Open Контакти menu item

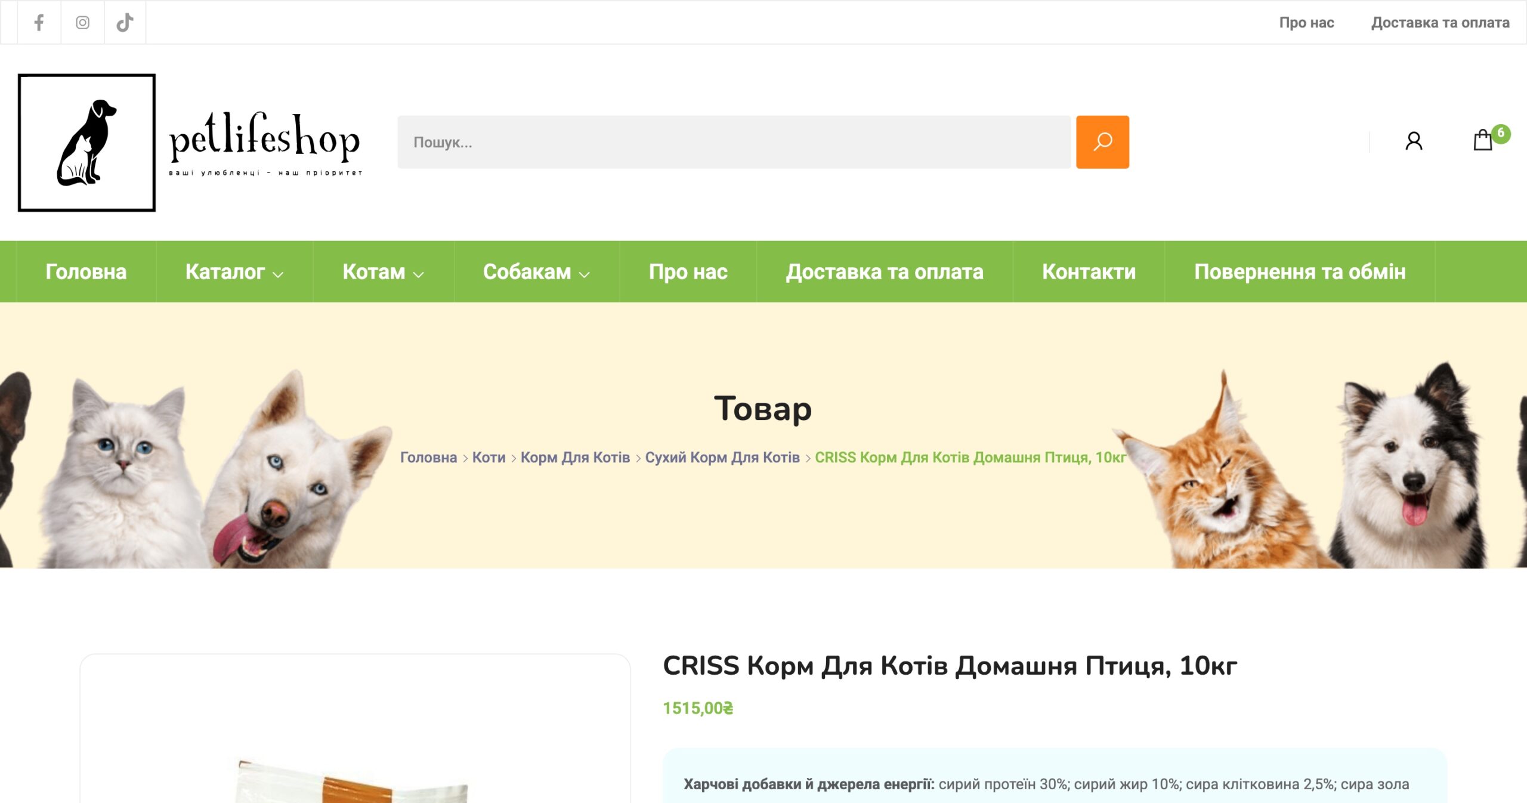pyautogui.click(x=1089, y=271)
